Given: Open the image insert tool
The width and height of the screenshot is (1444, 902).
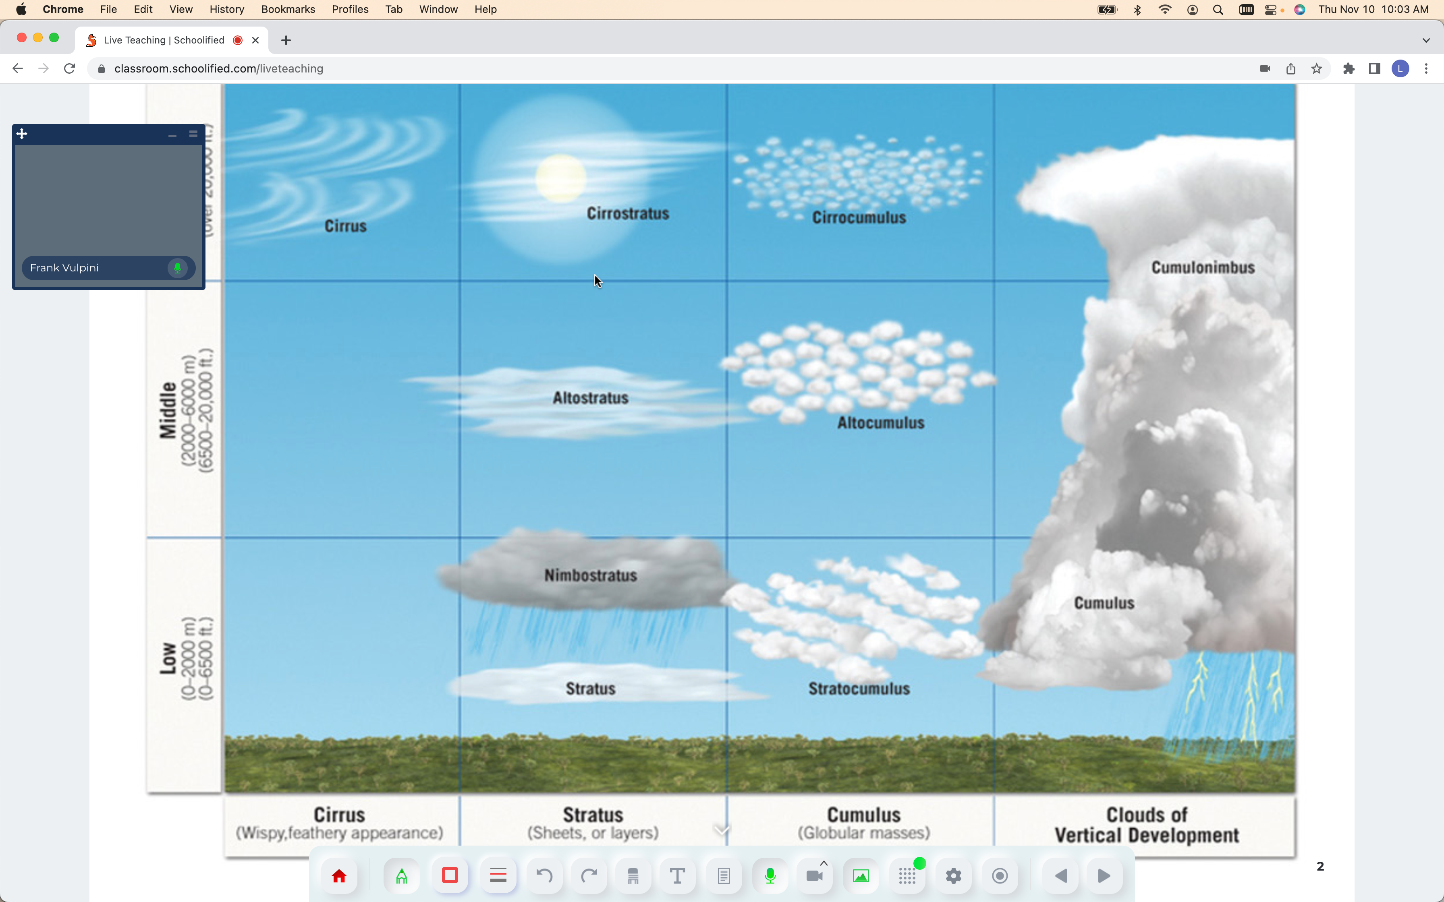Looking at the screenshot, I should tap(861, 876).
